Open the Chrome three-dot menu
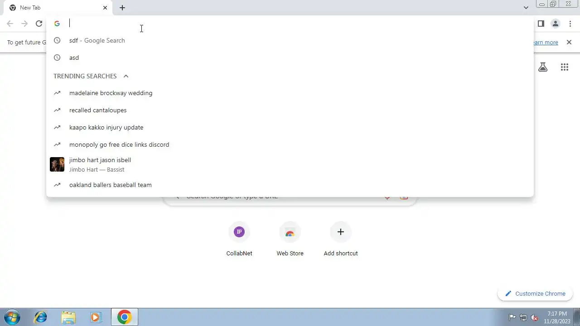Viewport: 580px width, 326px height. (x=570, y=24)
